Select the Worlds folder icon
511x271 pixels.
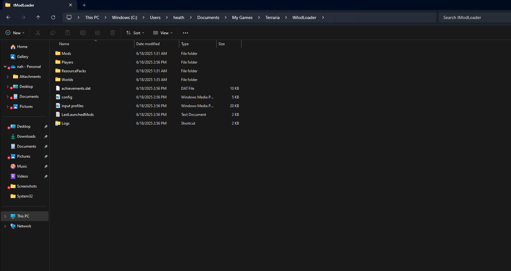(58, 79)
